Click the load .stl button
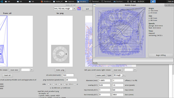This screenshot has height=98, width=174. click(7, 75)
